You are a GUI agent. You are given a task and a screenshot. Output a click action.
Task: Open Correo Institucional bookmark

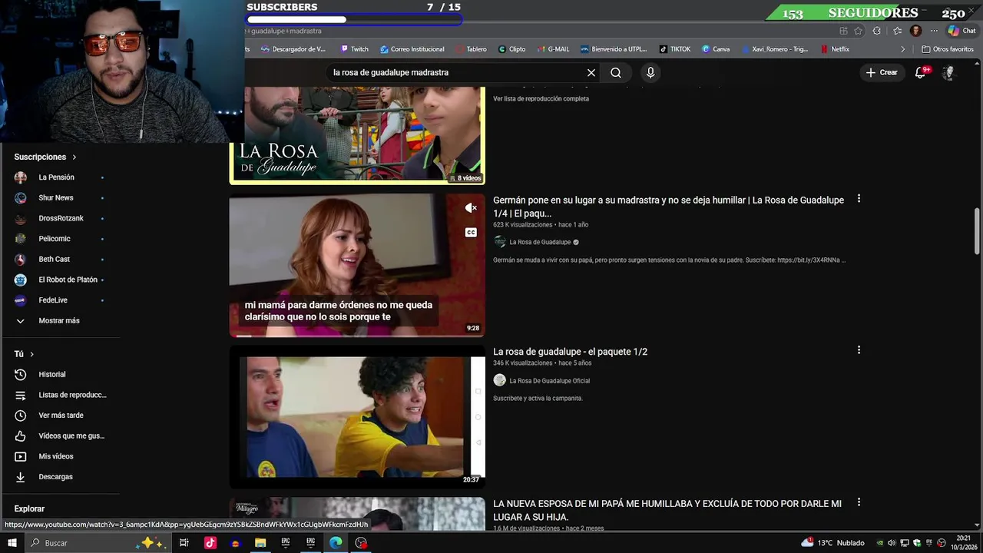tap(412, 49)
